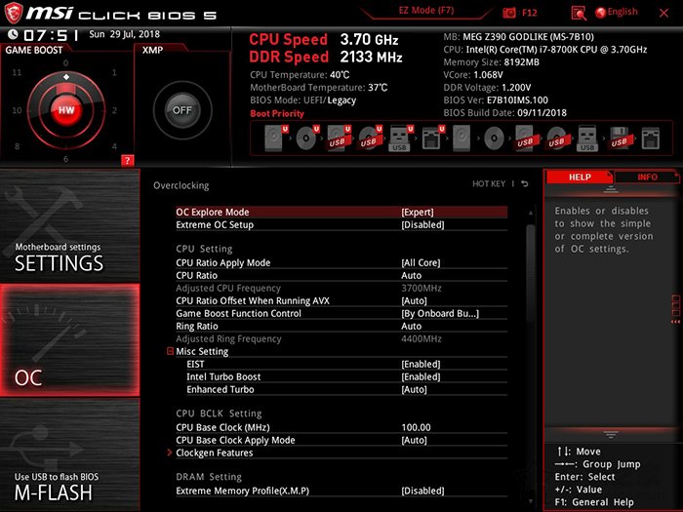Toggle EIST Enabled setting
Viewport: 683px width, 512px height.
tap(421, 364)
